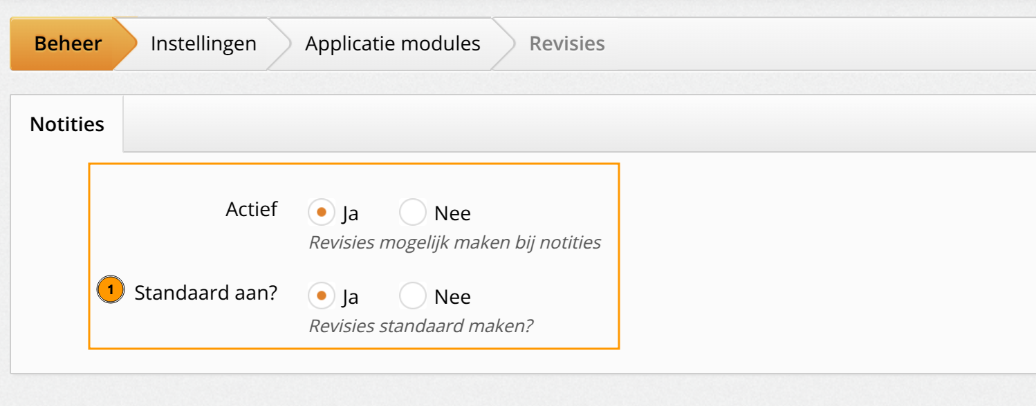
Task: Click the arrow separator after Beheer
Action: (126, 43)
